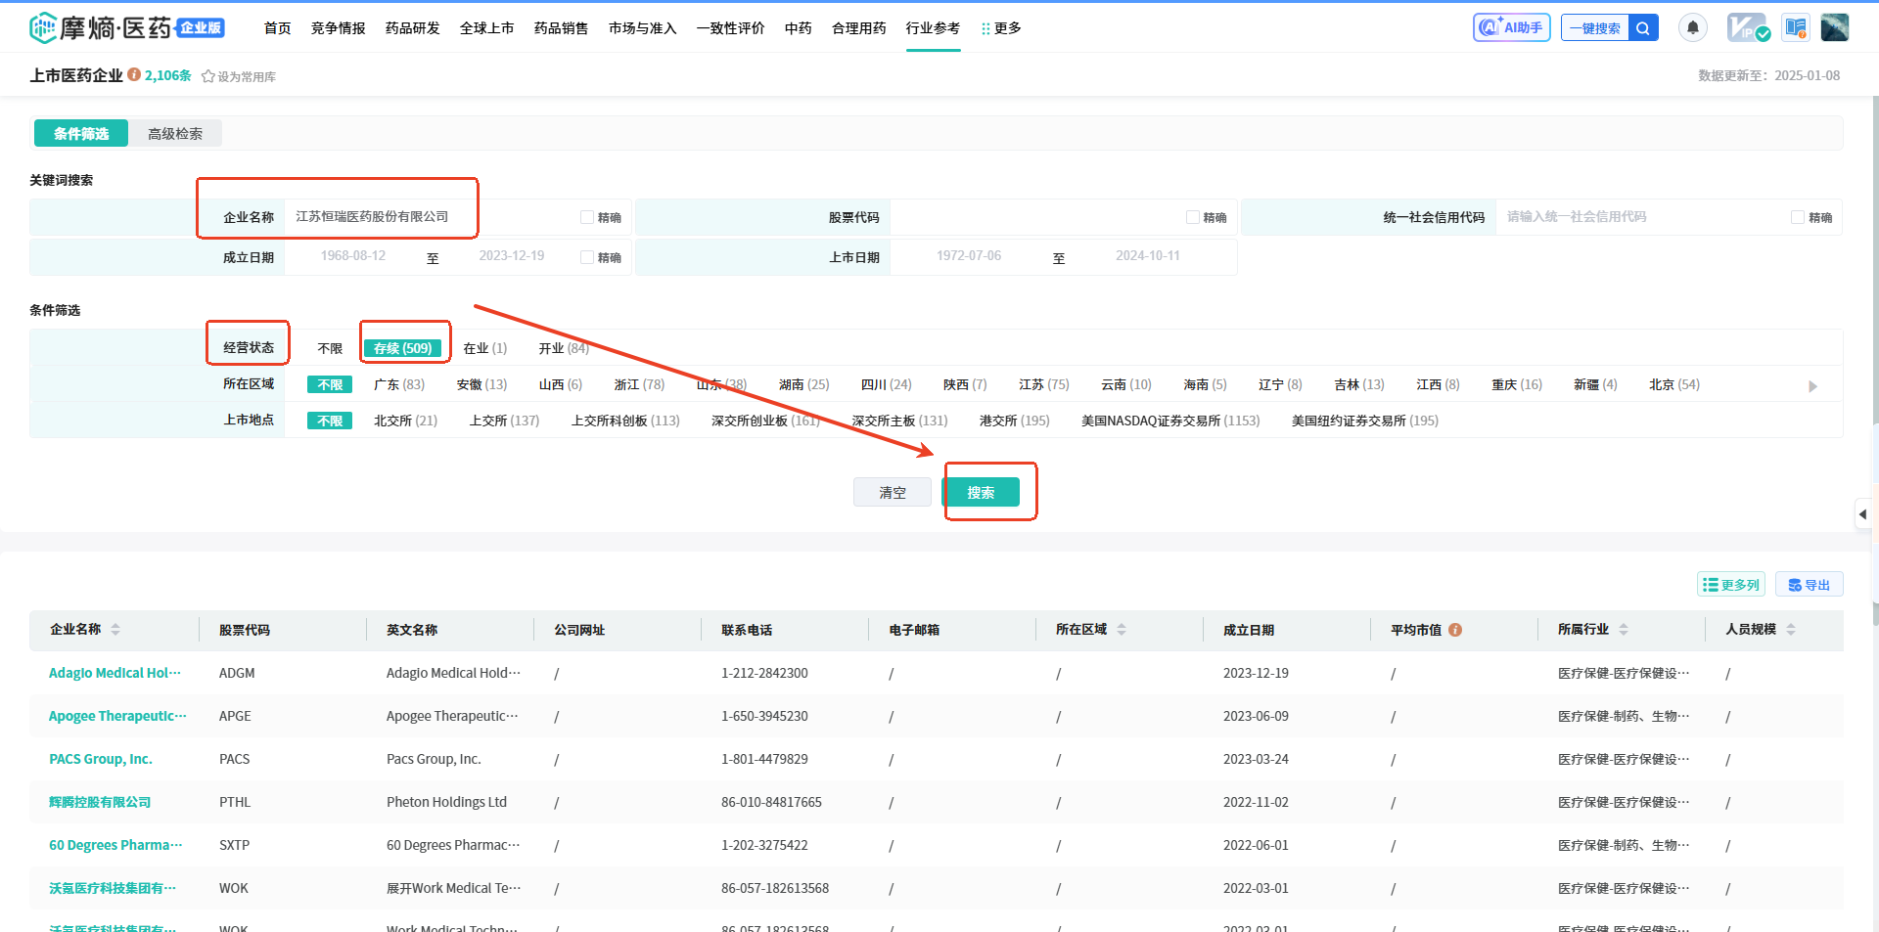Screen dimensions: 1879x932
Task: Open 行业参考 nav menu
Action: point(933,28)
